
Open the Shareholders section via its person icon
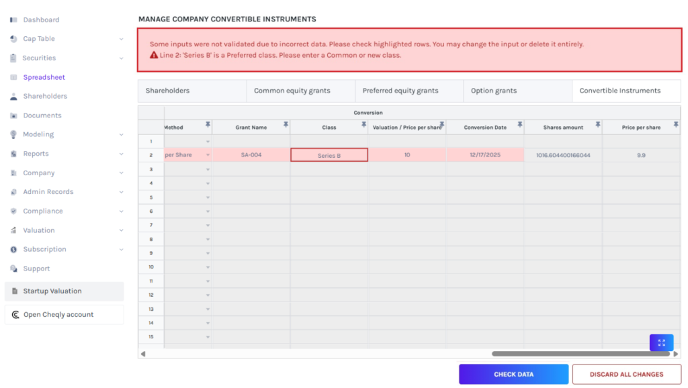(x=13, y=96)
